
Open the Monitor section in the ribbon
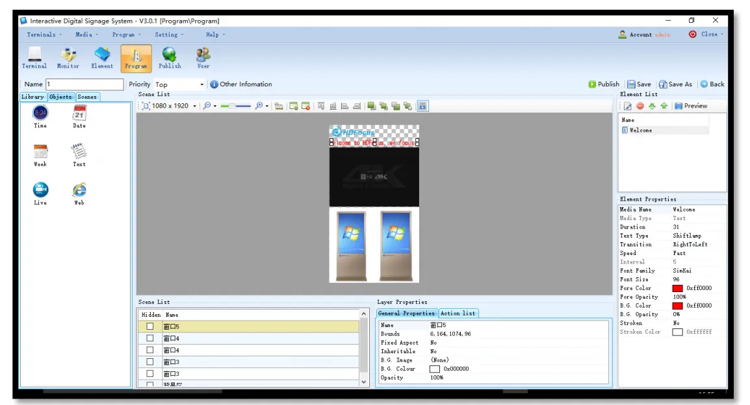[x=68, y=57]
